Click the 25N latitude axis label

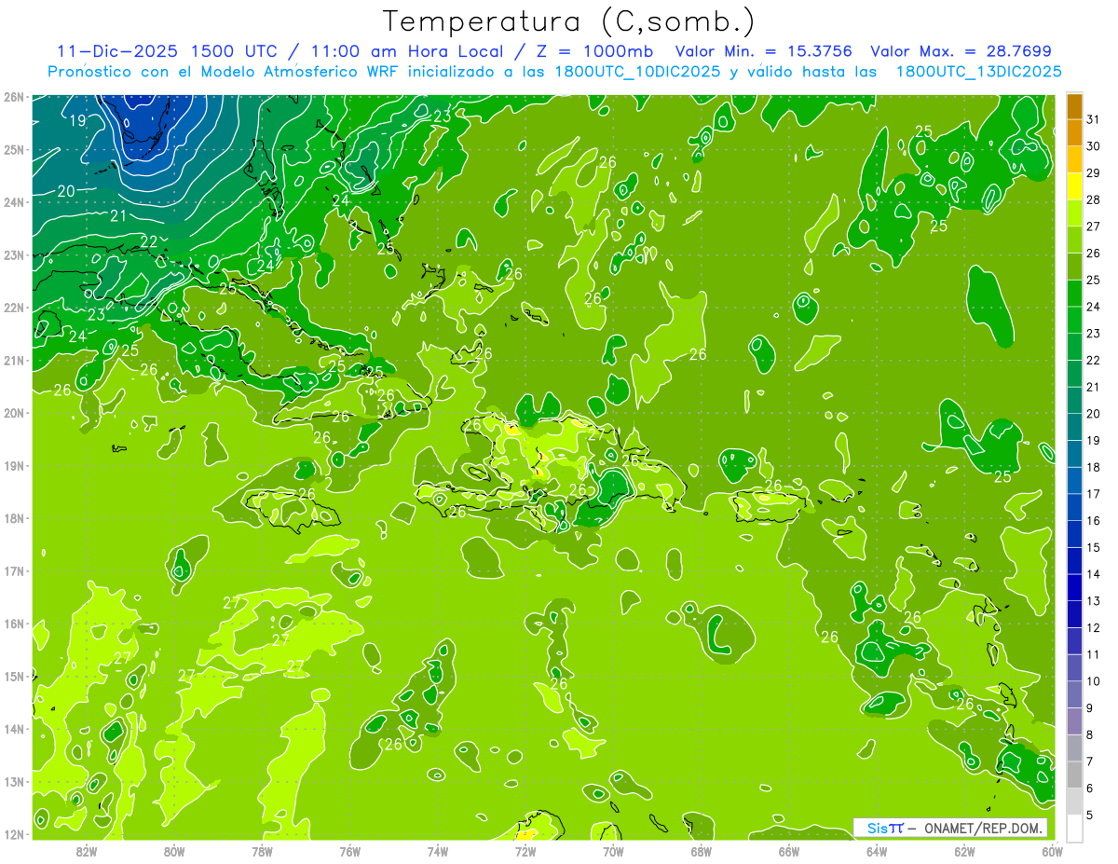click(x=13, y=149)
